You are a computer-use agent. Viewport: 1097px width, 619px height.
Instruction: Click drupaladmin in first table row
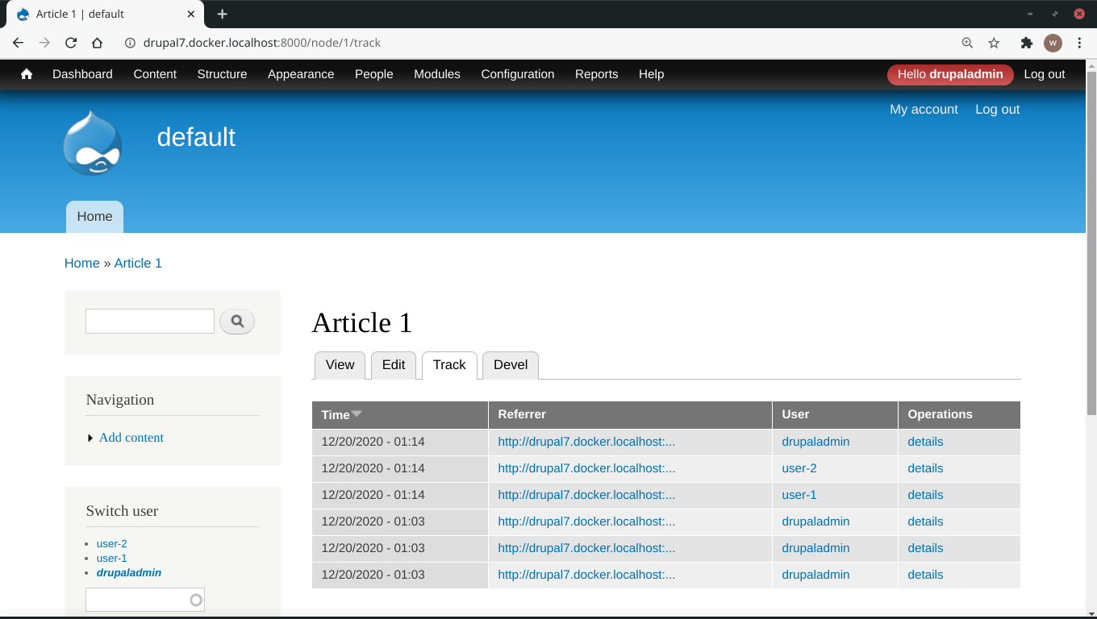click(815, 442)
